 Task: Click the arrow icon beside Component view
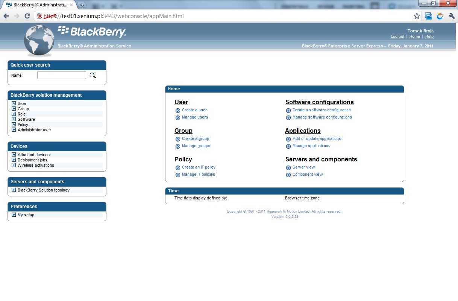tap(288, 175)
